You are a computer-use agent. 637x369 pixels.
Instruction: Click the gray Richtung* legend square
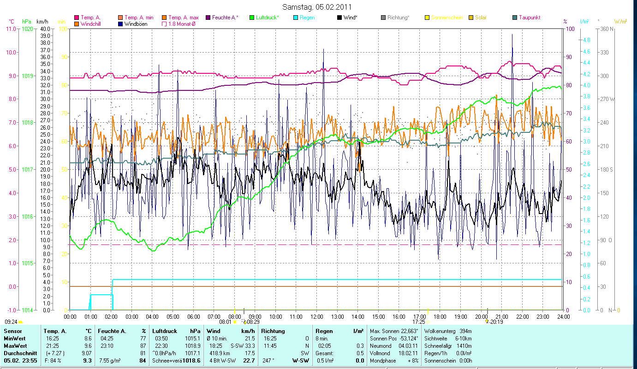click(383, 18)
